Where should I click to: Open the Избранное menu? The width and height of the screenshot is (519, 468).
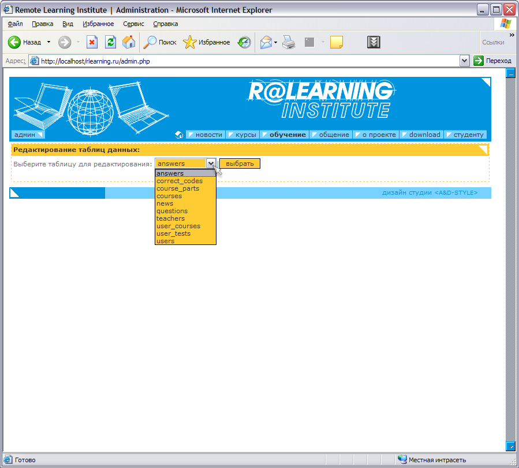point(98,24)
